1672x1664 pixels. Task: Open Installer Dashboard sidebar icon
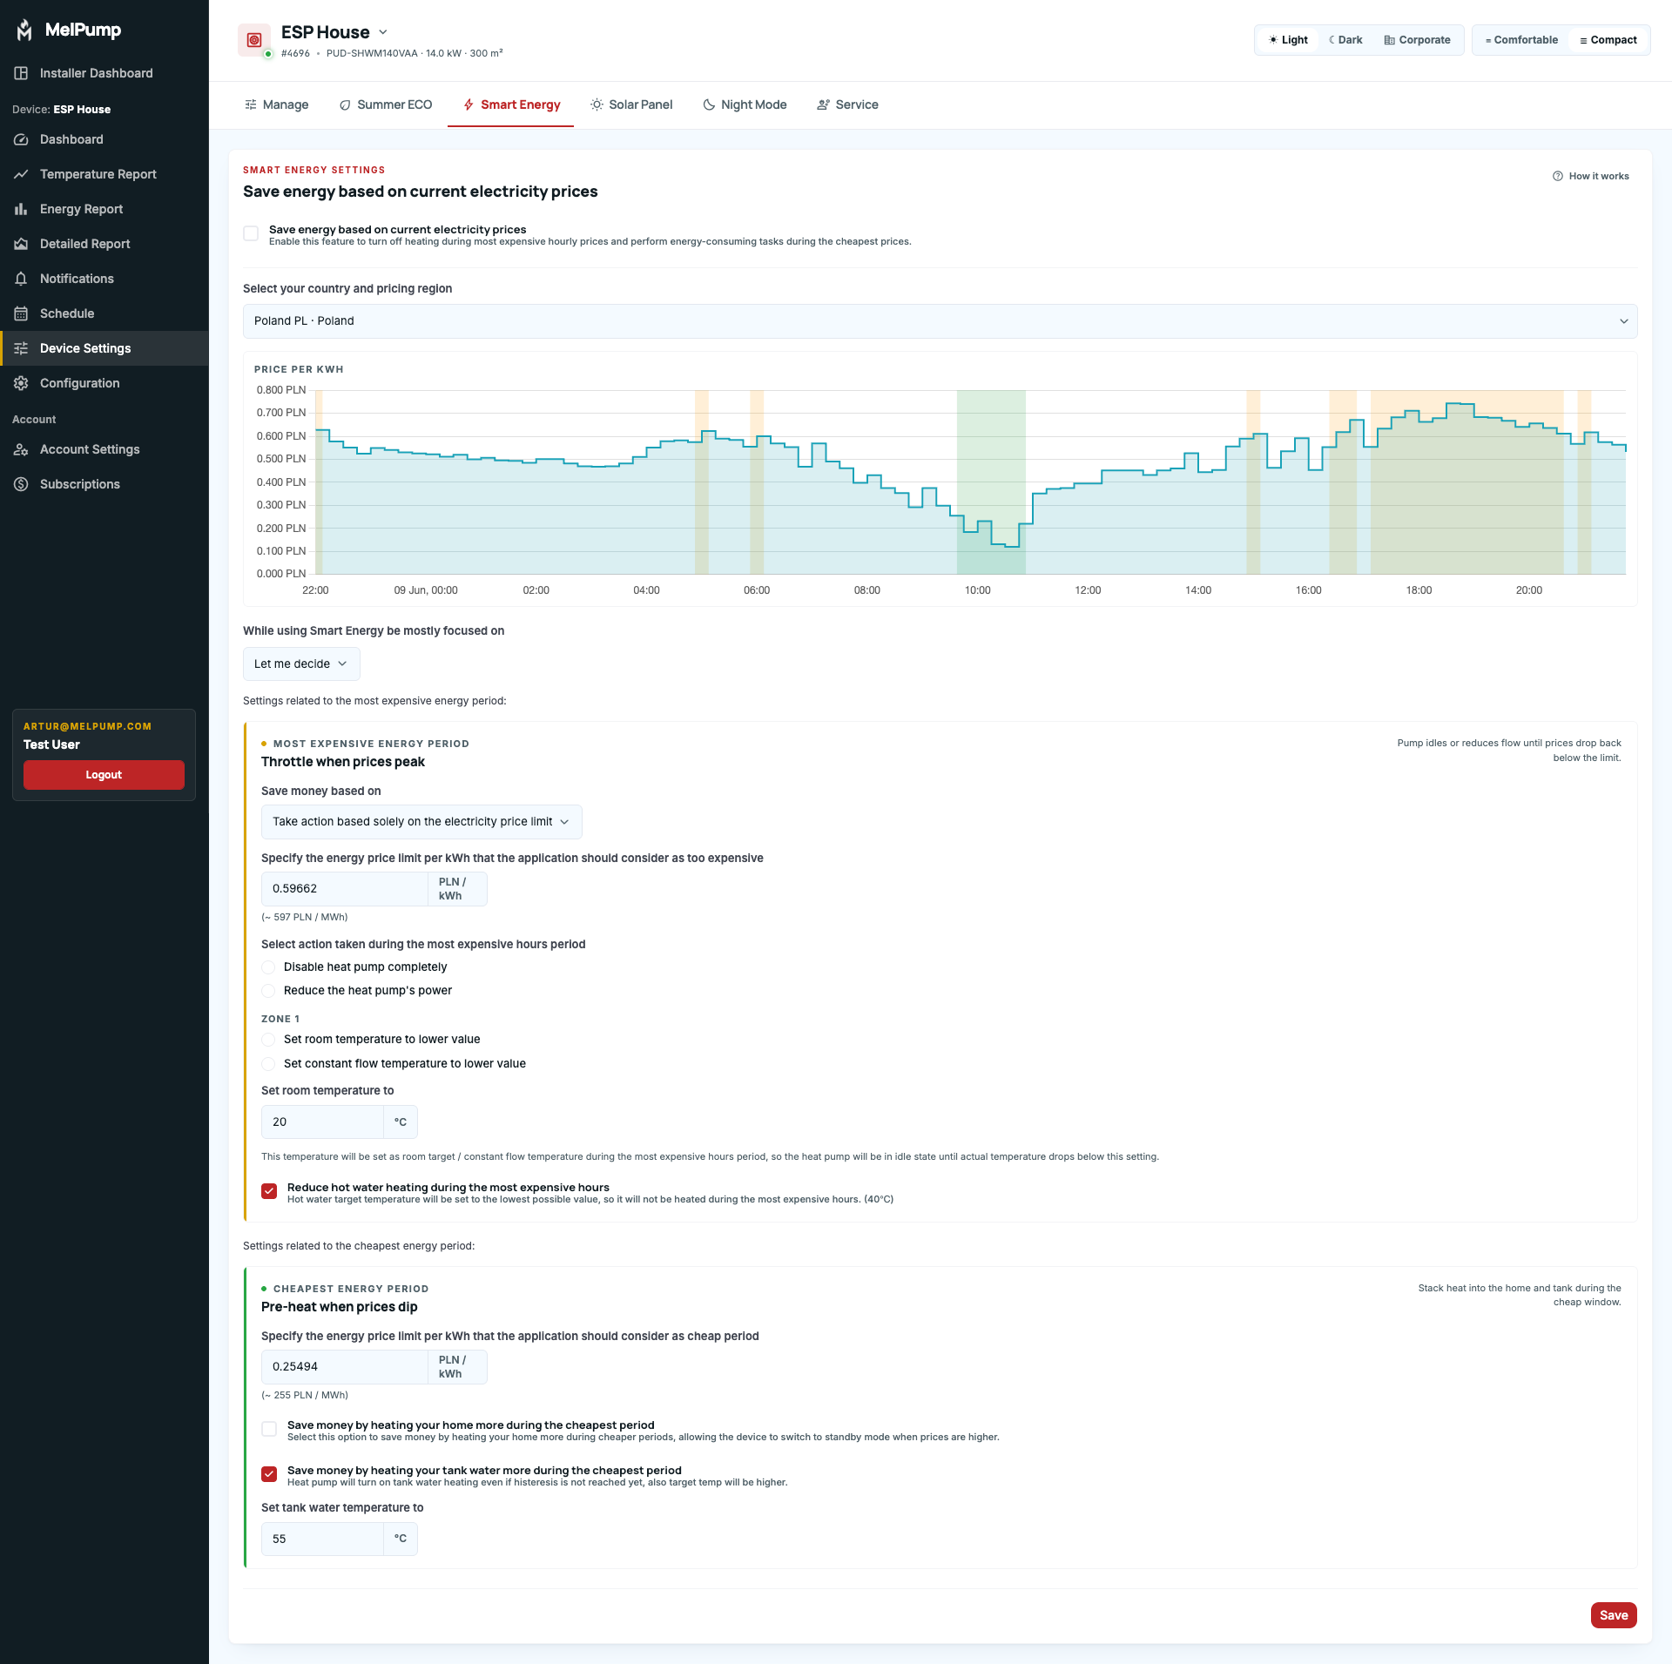coord(21,73)
